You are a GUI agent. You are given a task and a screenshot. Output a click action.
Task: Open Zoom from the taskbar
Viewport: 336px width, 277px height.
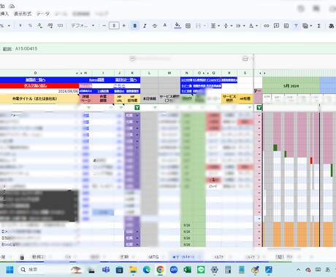pyautogui.click(x=174, y=270)
